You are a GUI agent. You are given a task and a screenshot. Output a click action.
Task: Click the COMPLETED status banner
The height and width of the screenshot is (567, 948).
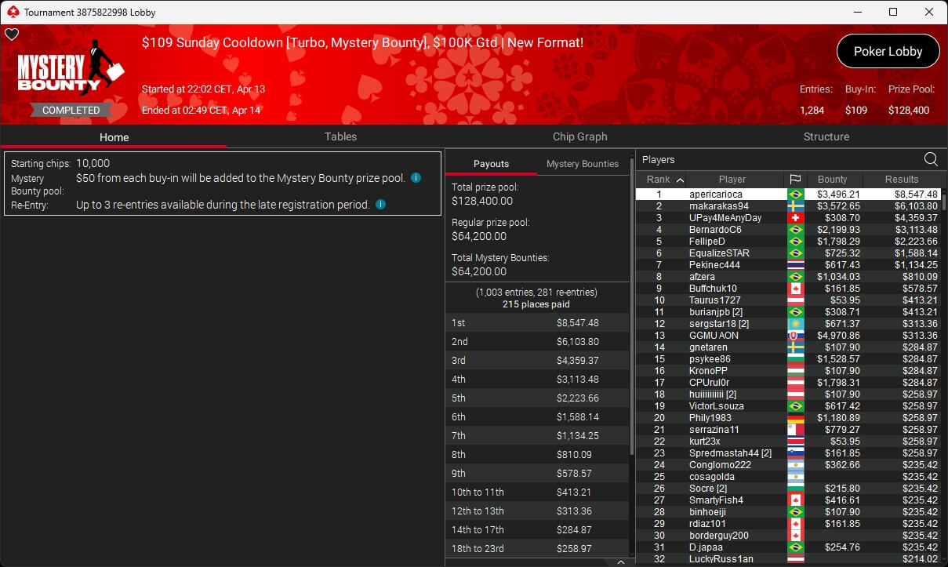coord(71,111)
